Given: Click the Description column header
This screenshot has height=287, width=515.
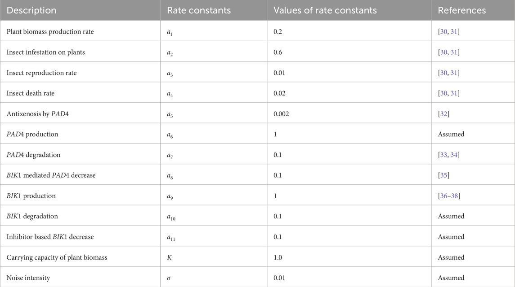Looking at the screenshot, I should [x=31, y=10].
